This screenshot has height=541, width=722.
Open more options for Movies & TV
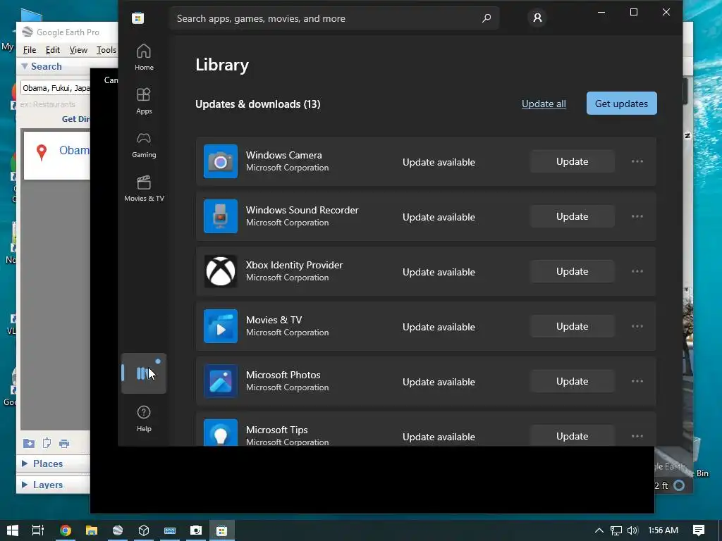pos(637,326)
